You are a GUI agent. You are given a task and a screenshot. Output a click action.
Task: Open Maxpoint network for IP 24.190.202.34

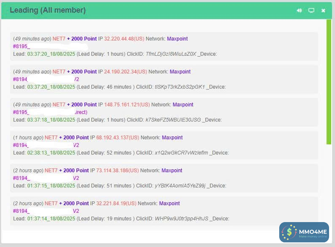[x=180, y=71]
